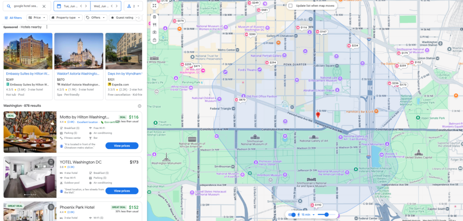Viewport: 463px width, 221px height.
Task: Click the travel time range slider
Action: pos(326,215)
